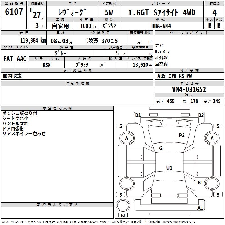Click the sales point ナビ
Image resolution: width=225 pixels, height=225 pixels.
coord(159,45)
